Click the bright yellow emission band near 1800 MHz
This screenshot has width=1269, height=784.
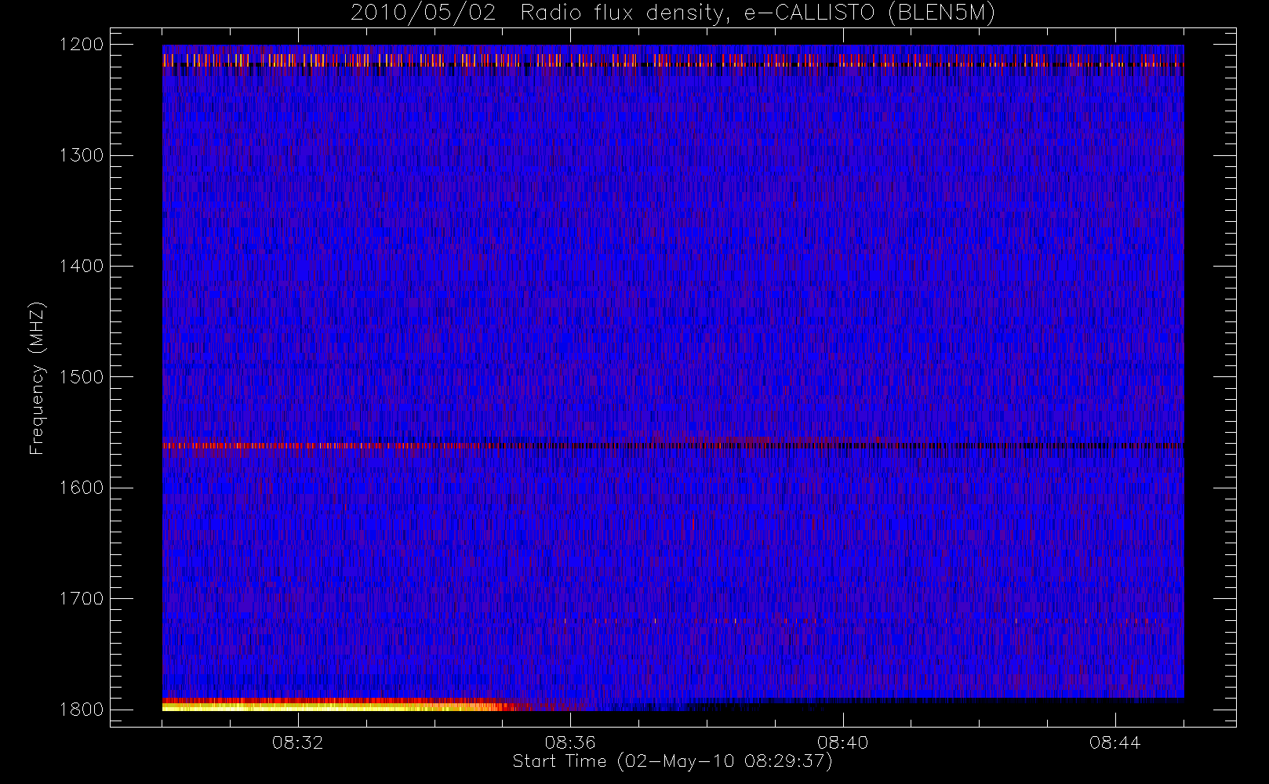click(337, 706)
